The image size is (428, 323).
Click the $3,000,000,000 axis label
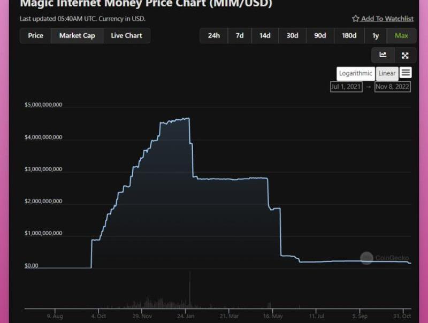(x=43, y=169)
